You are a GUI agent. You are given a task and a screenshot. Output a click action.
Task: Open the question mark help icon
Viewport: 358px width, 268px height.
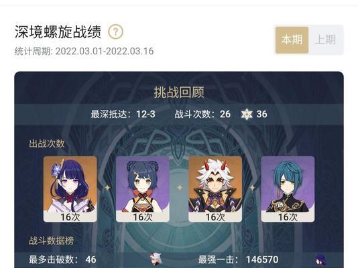pos(116,31)
